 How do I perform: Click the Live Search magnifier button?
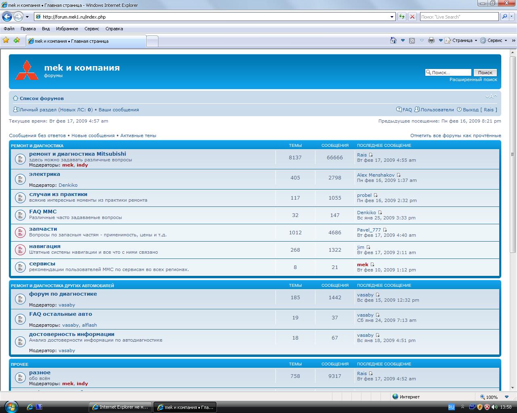point(504,17)
